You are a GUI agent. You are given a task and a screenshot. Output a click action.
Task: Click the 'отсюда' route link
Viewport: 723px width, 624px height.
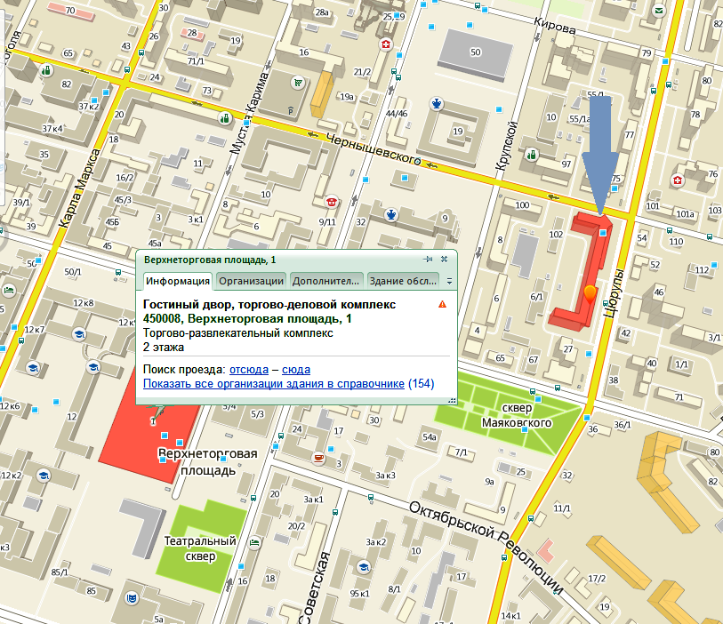248,369
